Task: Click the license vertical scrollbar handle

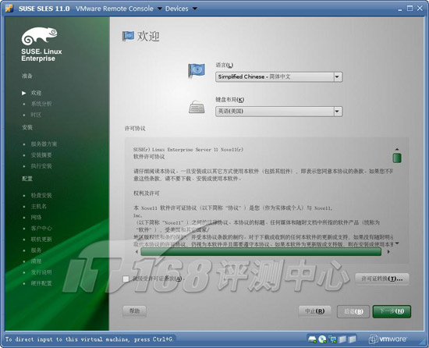Action: (397, 158)
